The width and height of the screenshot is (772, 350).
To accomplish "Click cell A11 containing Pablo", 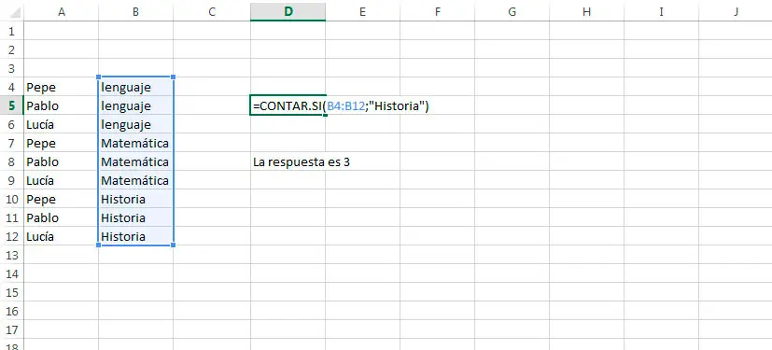I will [x=61, y=218].
